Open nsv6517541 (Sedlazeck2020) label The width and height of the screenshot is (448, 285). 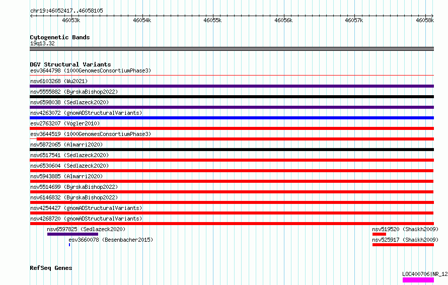69,155
